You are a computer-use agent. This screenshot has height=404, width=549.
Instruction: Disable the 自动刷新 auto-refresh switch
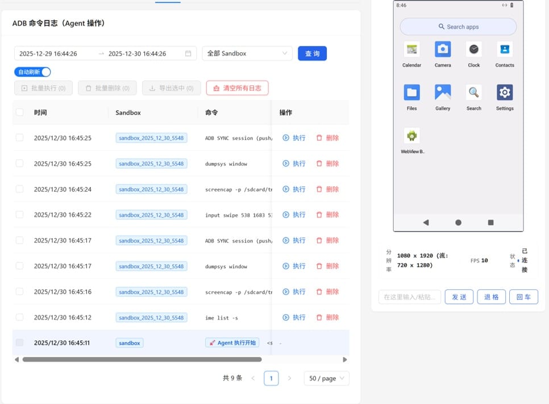pyautogui.click(x=32, y=72)
